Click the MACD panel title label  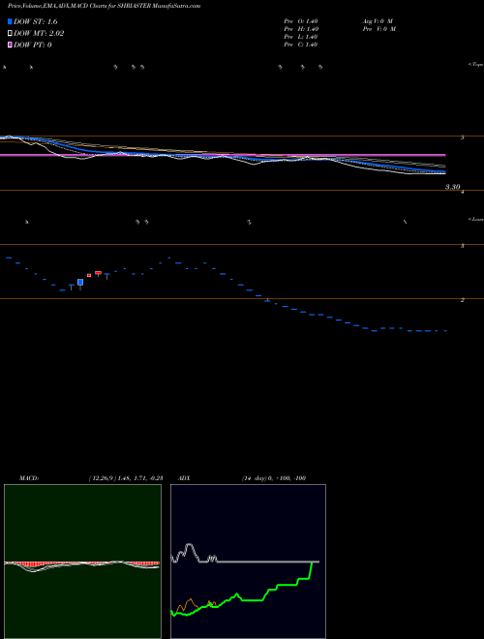29,478
